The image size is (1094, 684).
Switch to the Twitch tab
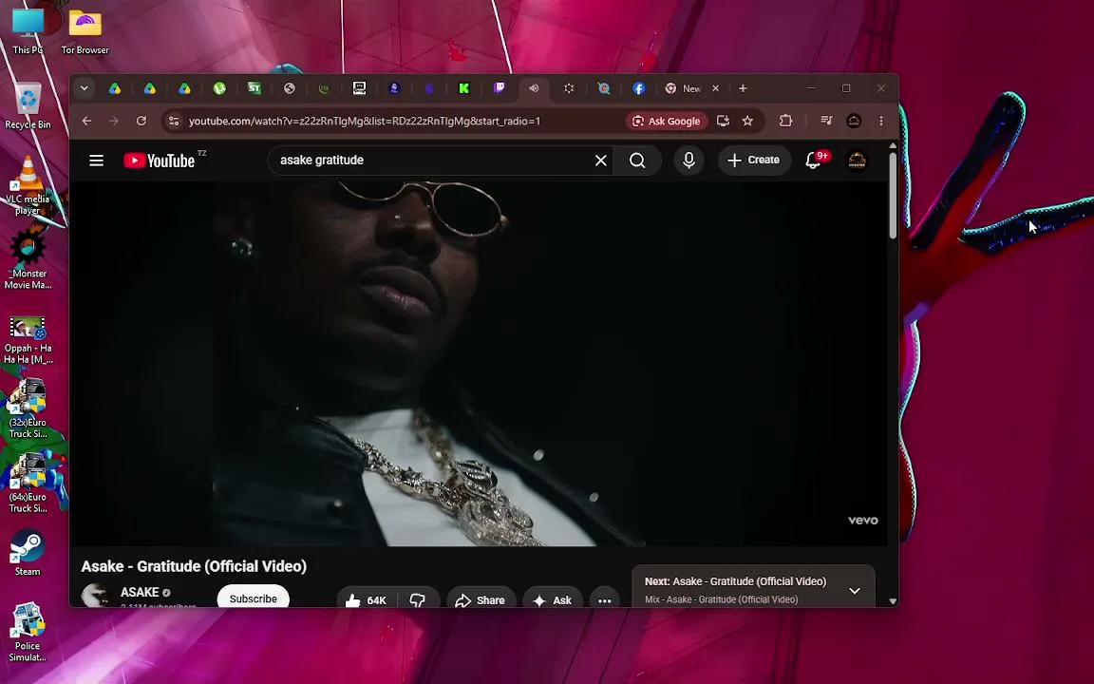[499, 88]
